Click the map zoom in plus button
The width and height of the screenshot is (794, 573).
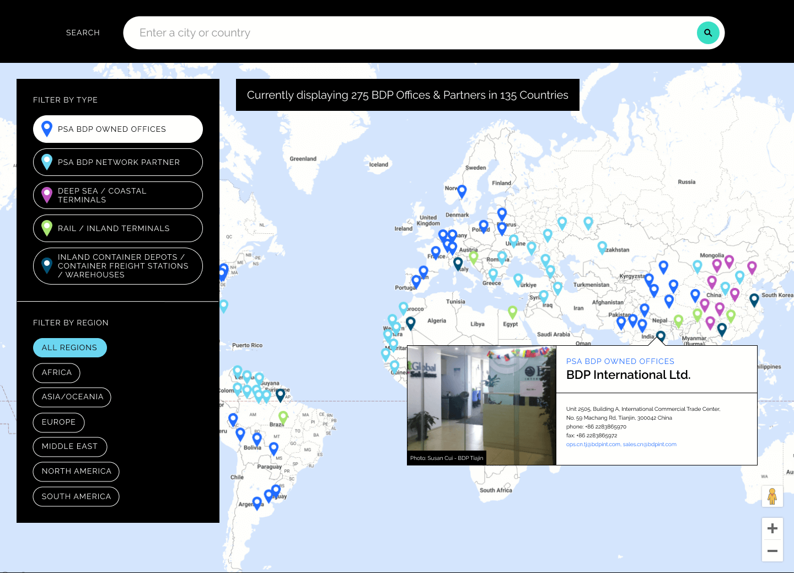[x=772, y=528]
